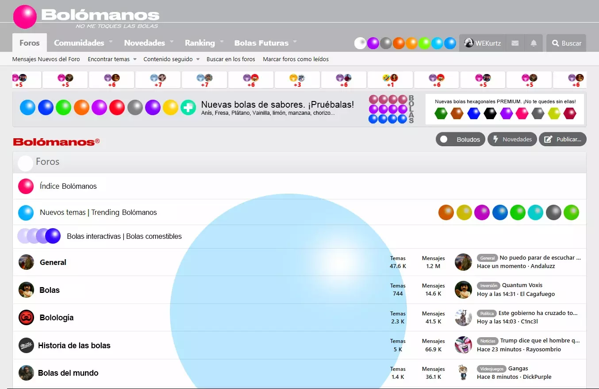Open the Quantum Voxis thread
This screenshot has width=599, height=389.
522,285
